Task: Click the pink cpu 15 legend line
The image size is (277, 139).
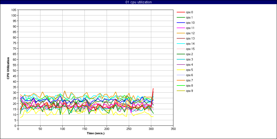Action: 181,49
